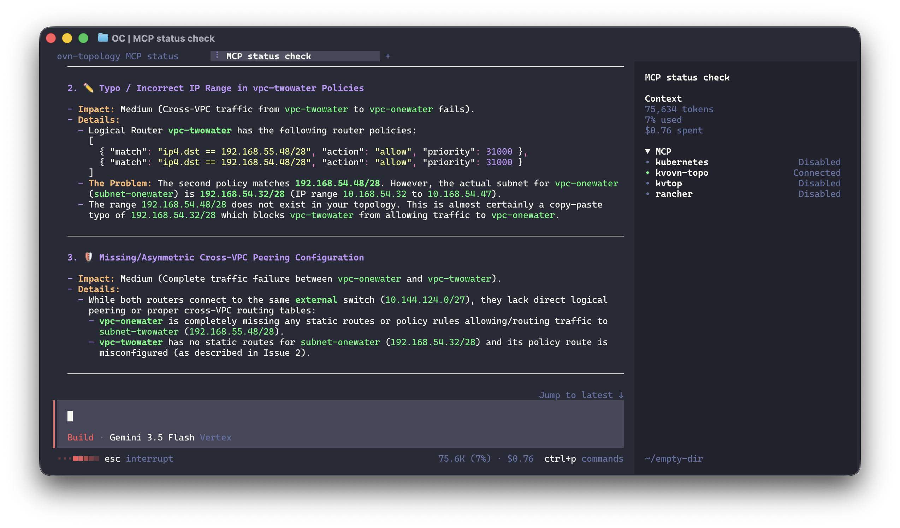Click the rancher Disabled status

click(819, 194)
